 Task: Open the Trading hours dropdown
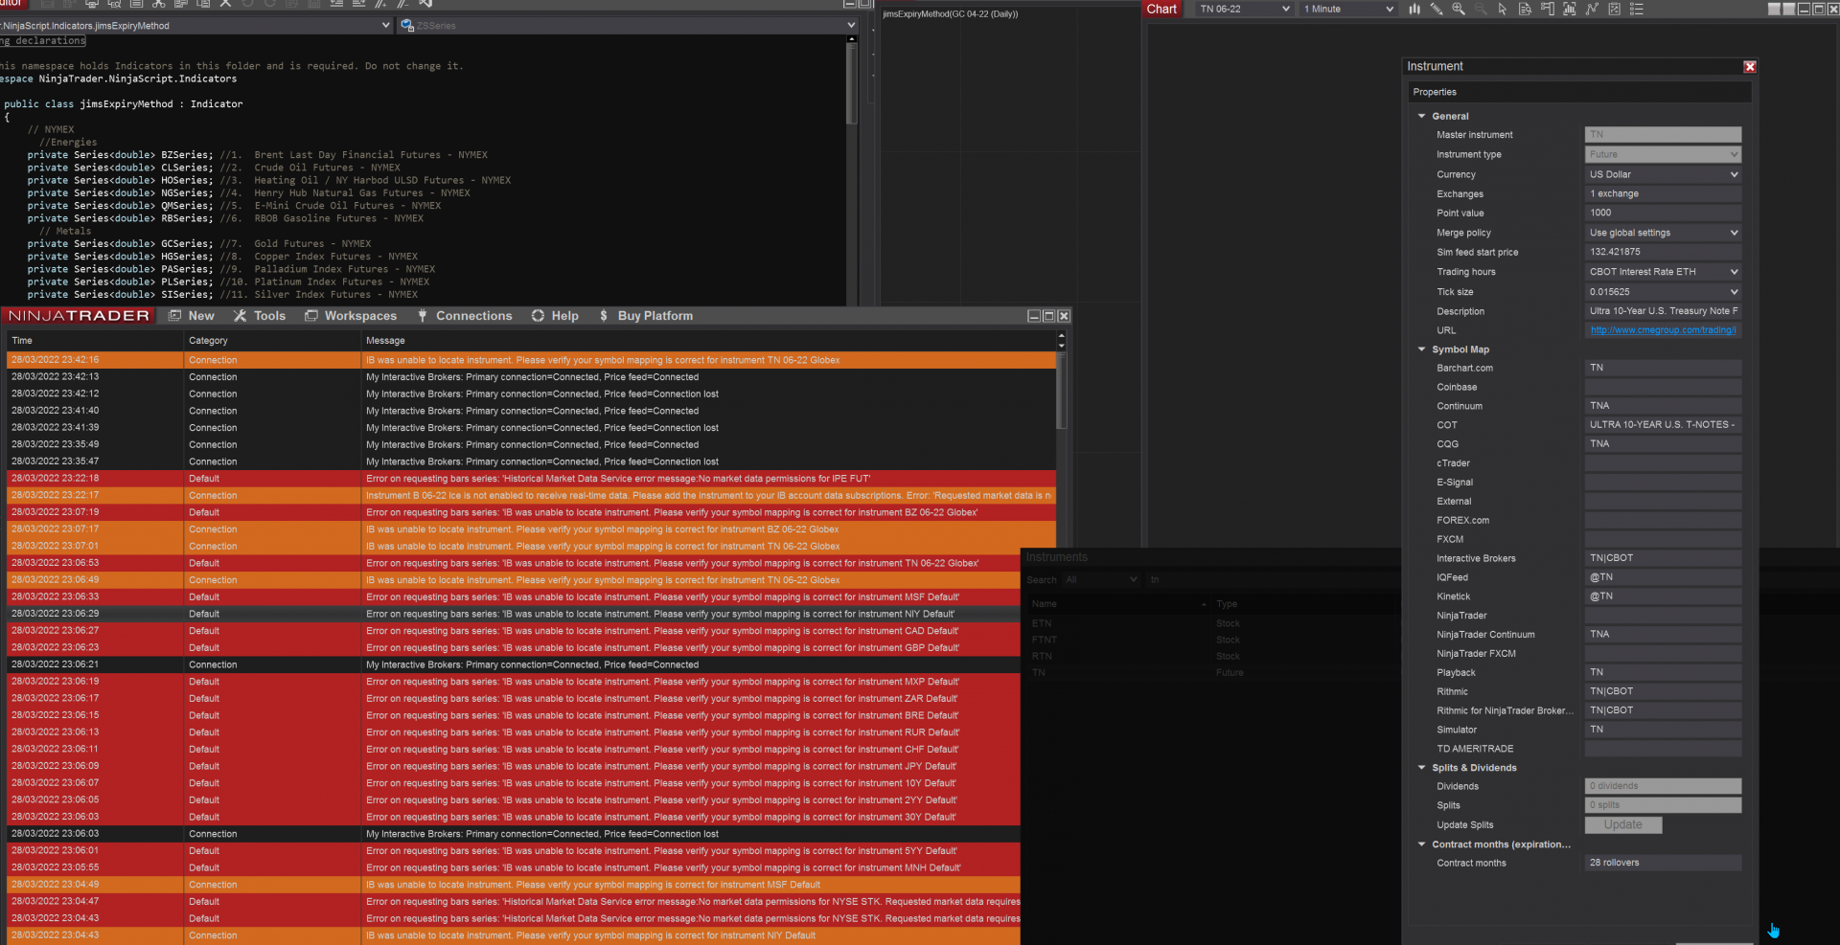click(x=1663, y=272)
